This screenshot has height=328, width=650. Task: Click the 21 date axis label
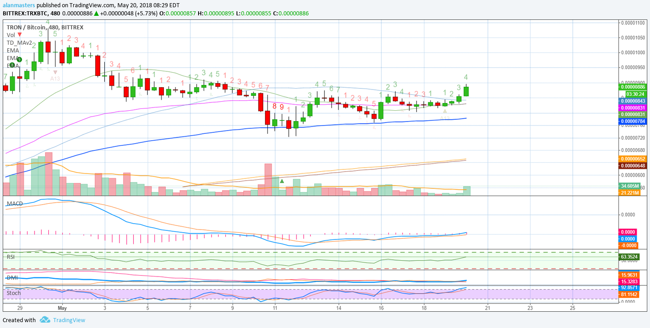point(487,308)
